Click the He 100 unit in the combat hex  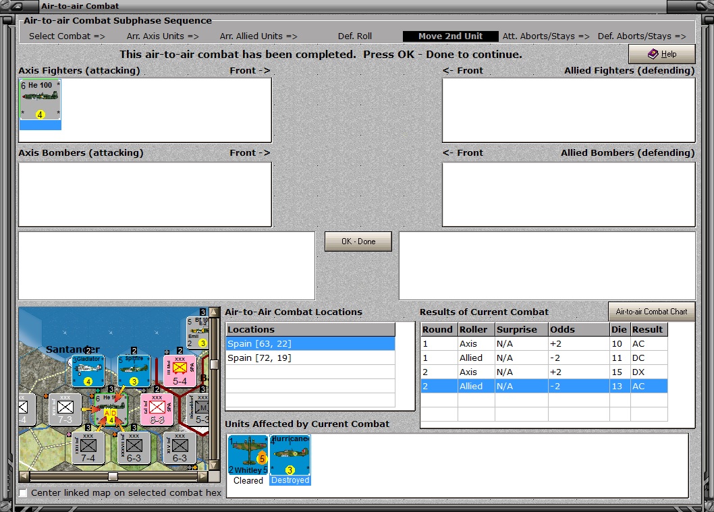(111, 409)
